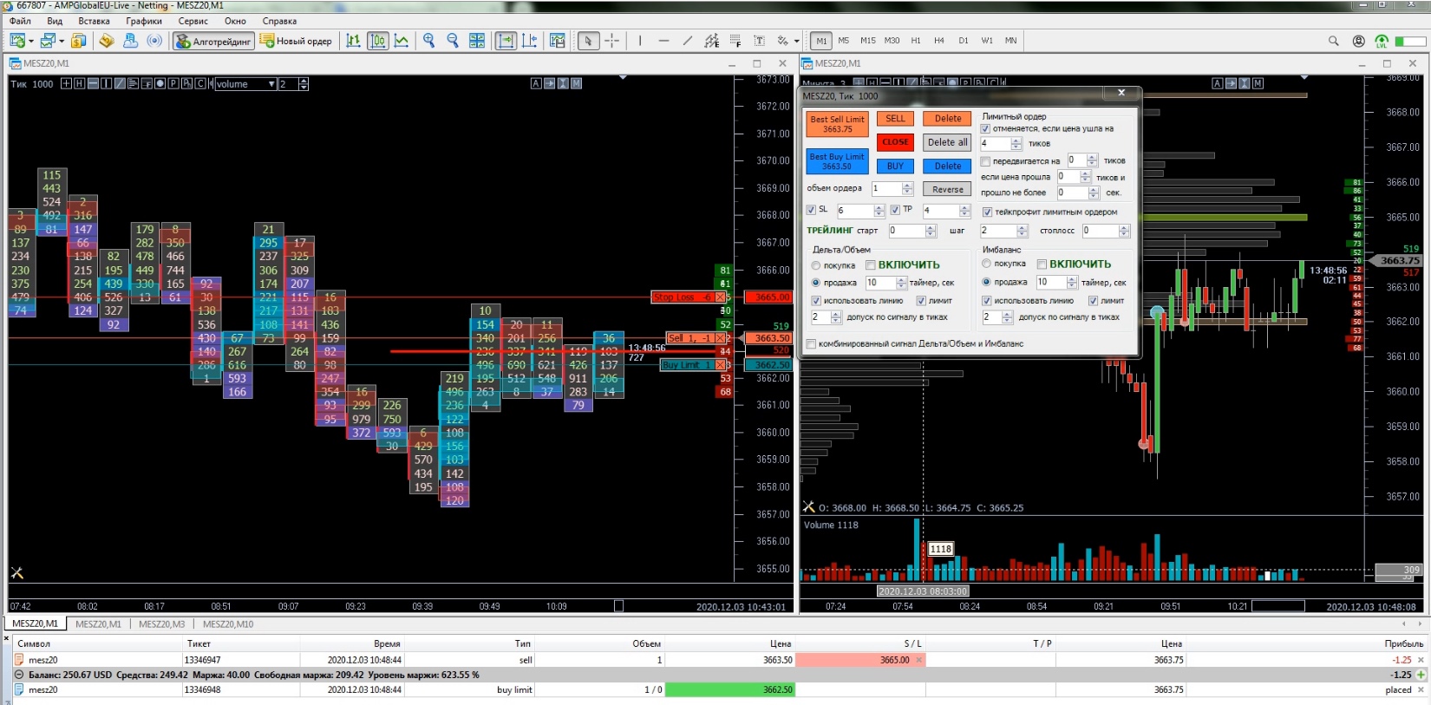This screenshot has width=1431, height=705.
Task: Click the 'A' icon on left chart
Action: [x=536, y=83]
